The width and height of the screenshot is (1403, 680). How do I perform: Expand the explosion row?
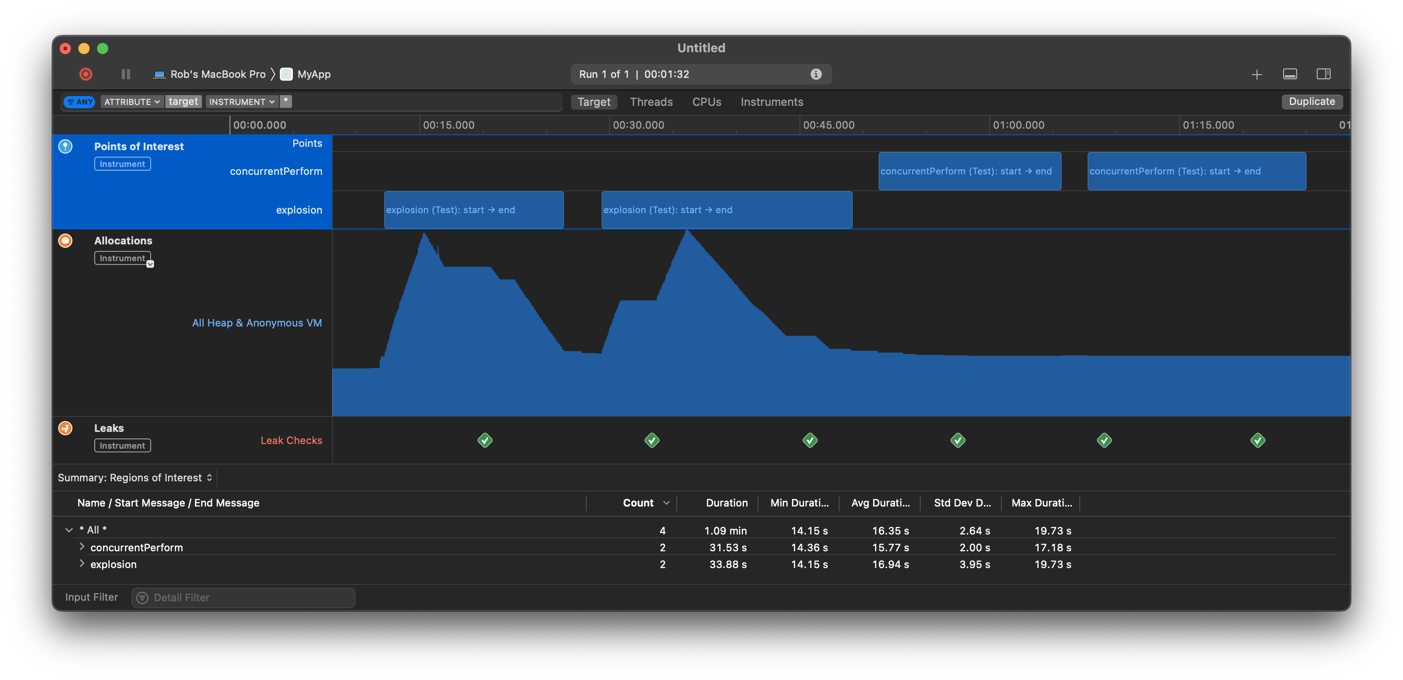point(82,563)
